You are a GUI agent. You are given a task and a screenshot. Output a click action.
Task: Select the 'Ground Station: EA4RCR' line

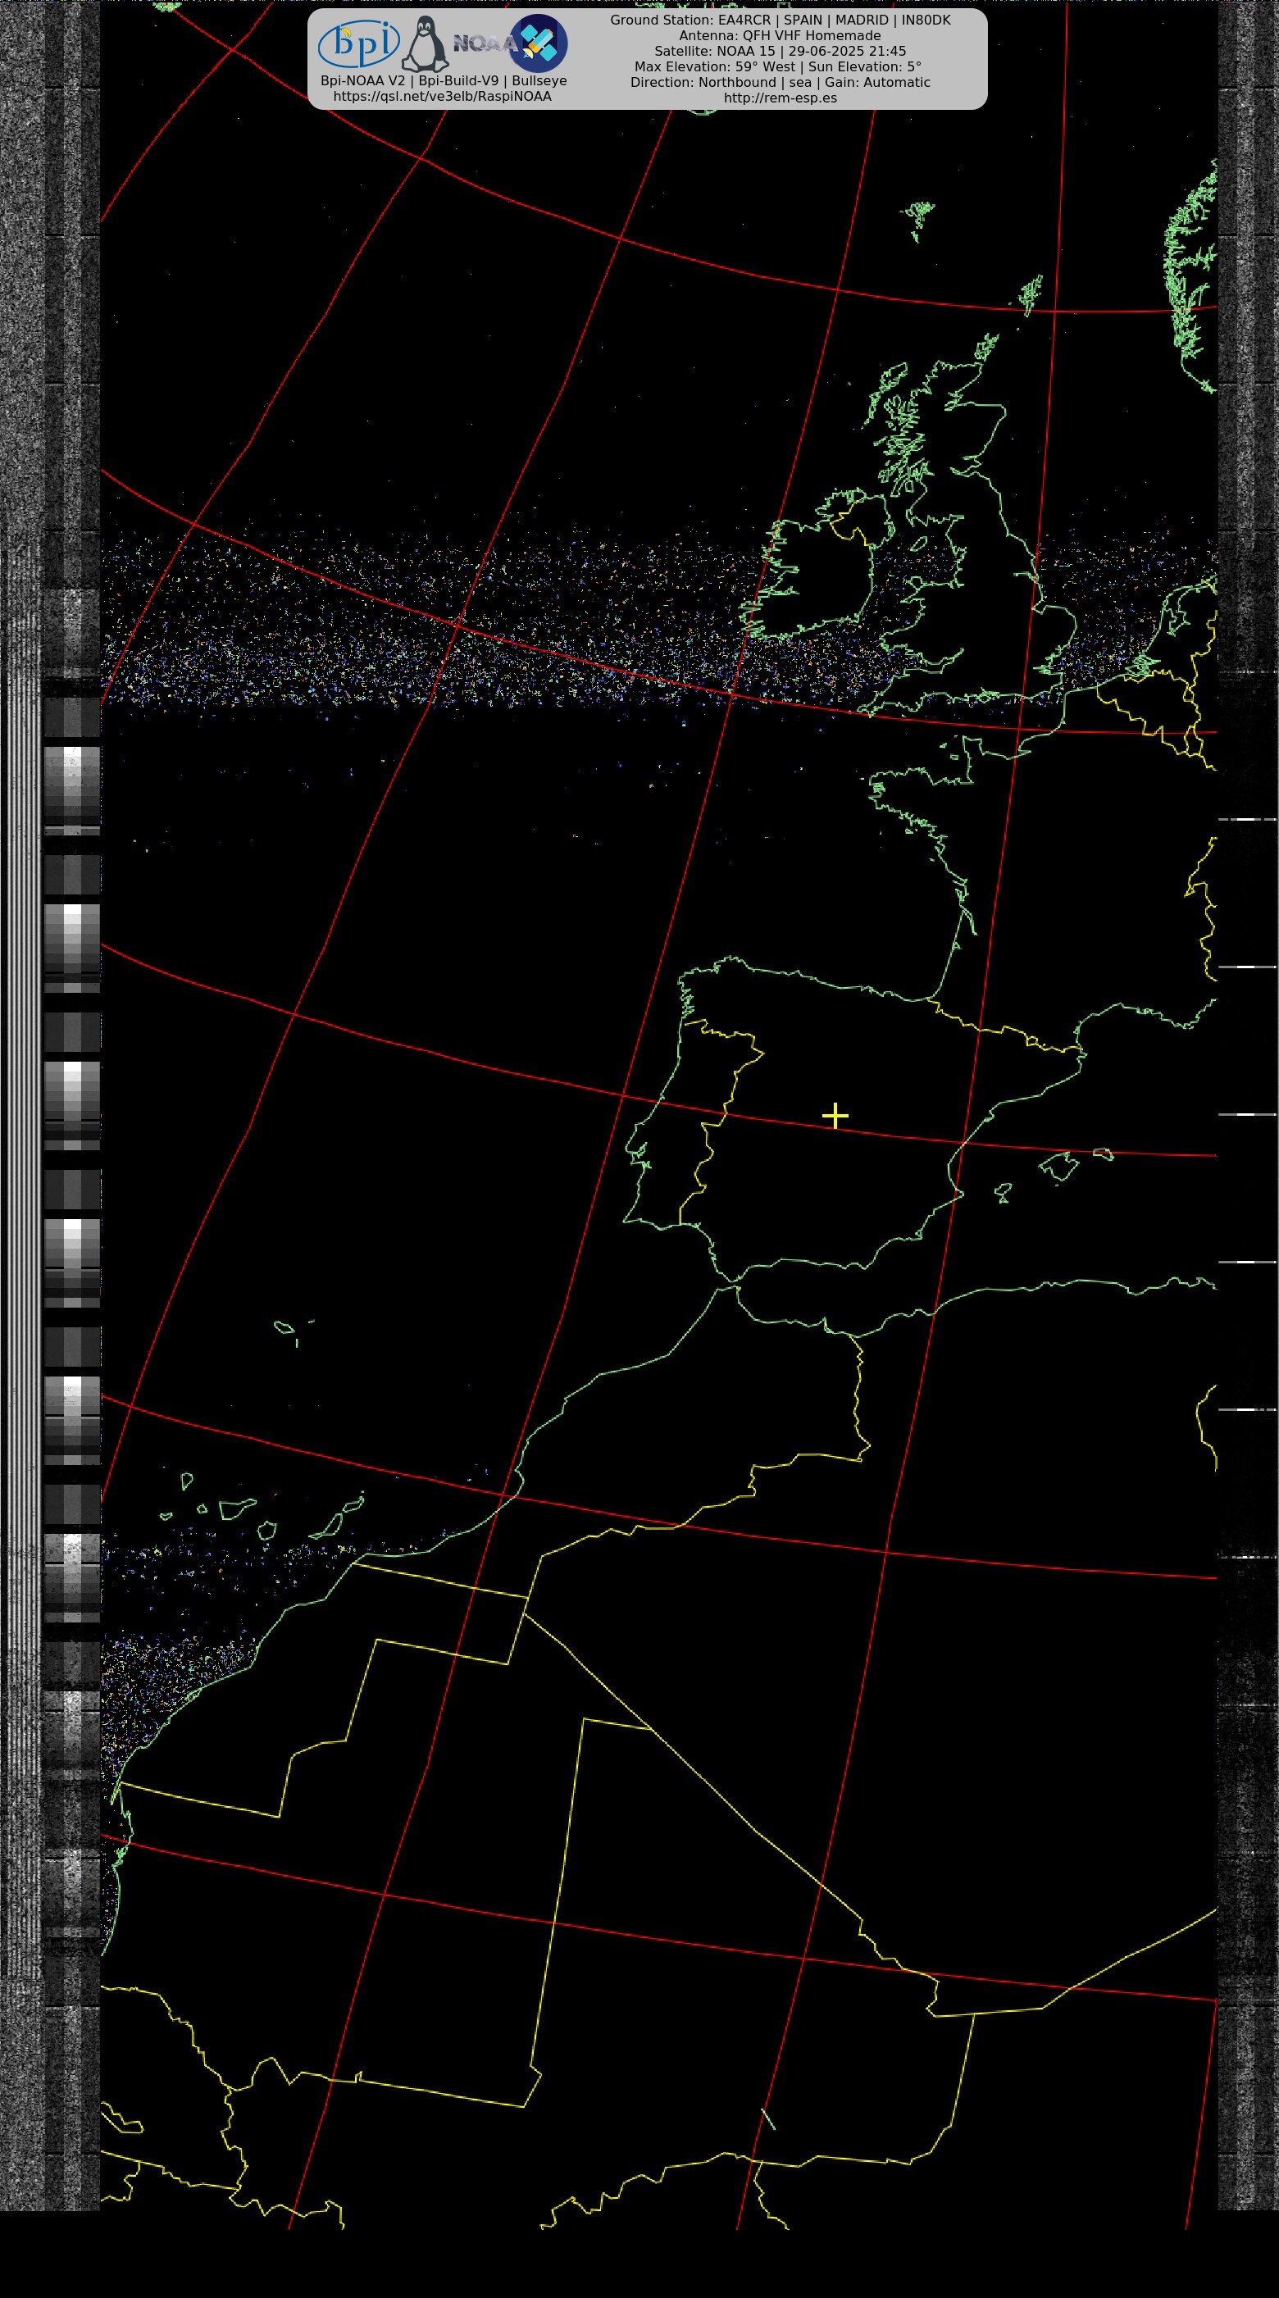click(781, 20)
